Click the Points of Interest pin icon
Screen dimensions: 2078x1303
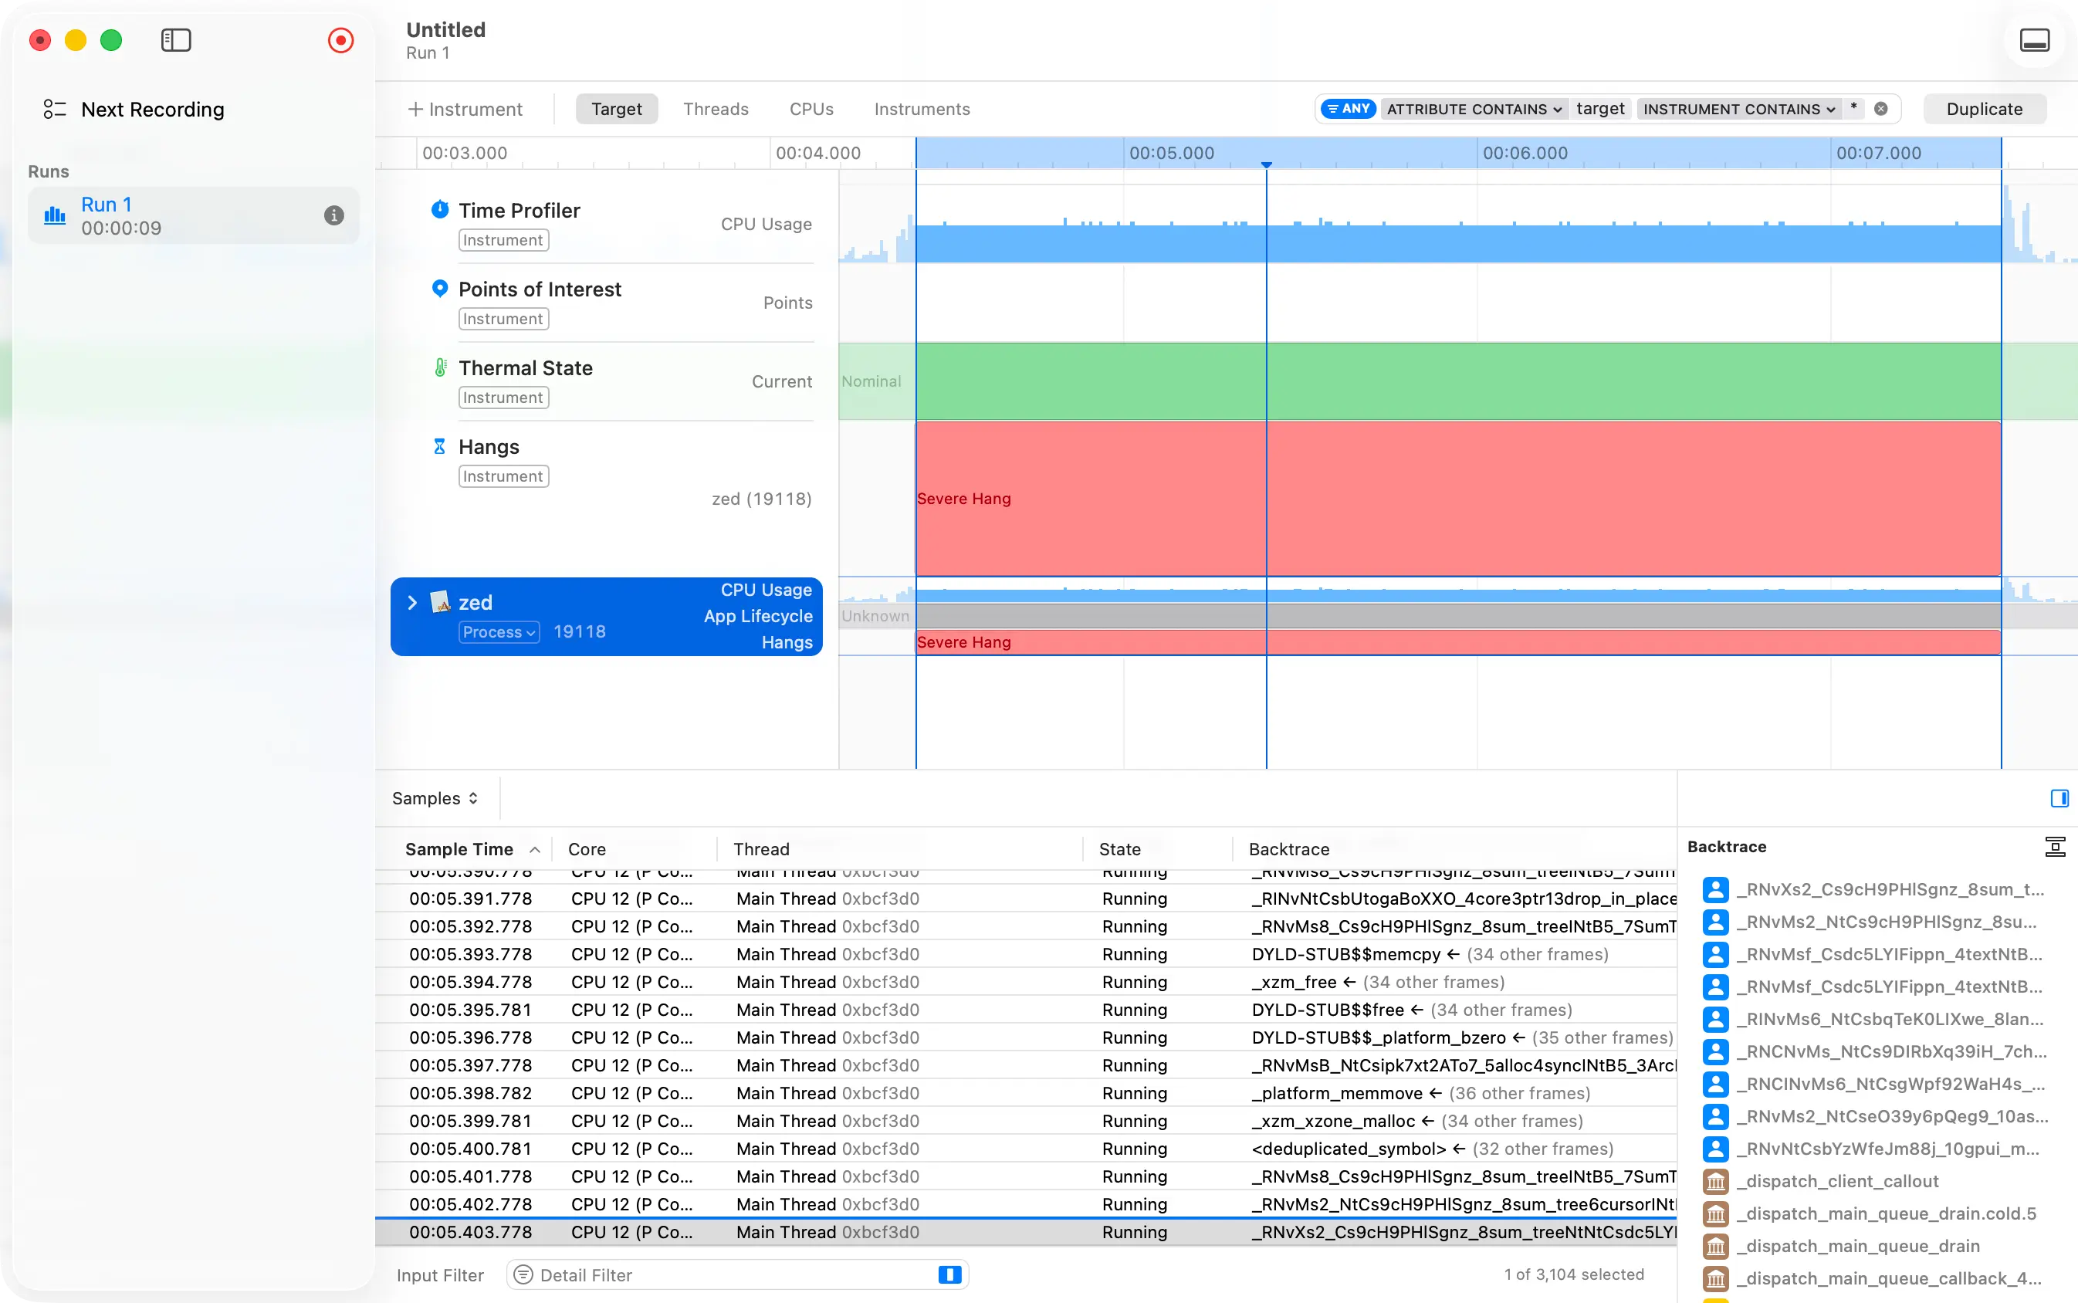pos(440,288)
